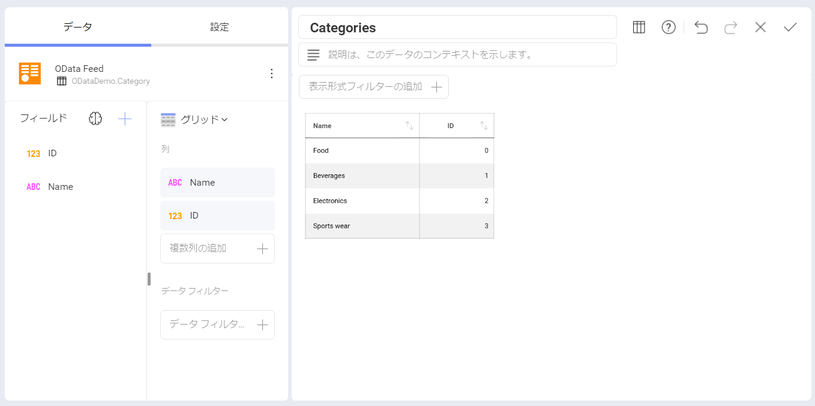Select the Food cell
The width and height of the screenshot is (815, 406).
click(x=362, y=151)
